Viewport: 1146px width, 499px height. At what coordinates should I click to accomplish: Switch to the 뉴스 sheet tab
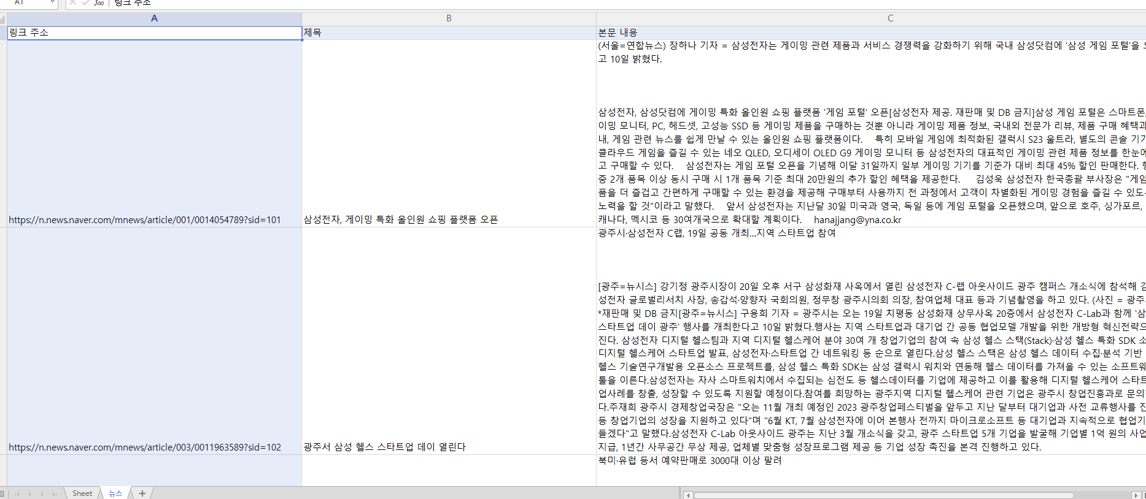(115, 493)
